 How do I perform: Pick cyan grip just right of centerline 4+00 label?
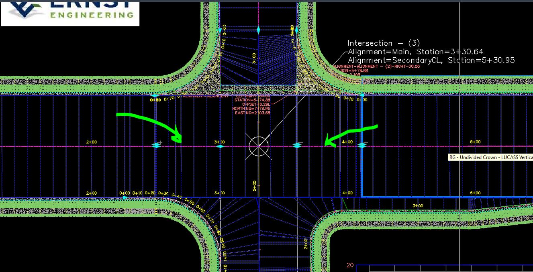(x=362, y=145)
